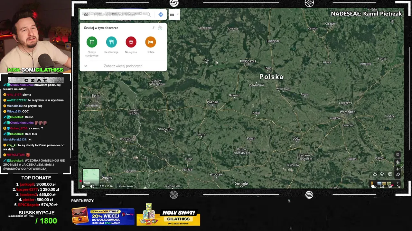412x231 pixels.
Task: Click the Kalisz city label
Action: coord(251,138)
